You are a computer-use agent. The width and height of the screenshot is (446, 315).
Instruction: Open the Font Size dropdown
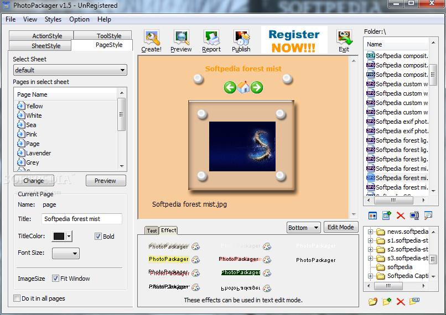click(66, 253)
